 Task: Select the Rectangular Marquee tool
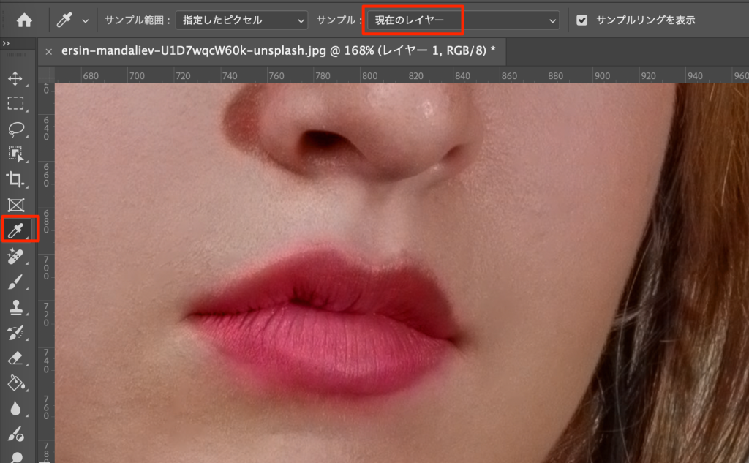point(15,103)
